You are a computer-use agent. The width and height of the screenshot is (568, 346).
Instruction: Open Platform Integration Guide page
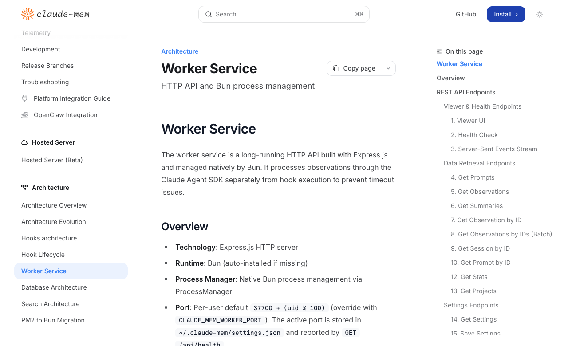72,98
